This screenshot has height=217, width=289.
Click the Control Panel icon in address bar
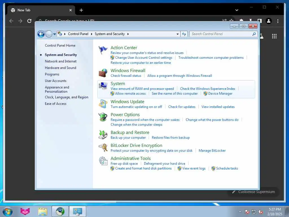coord(60,34)
